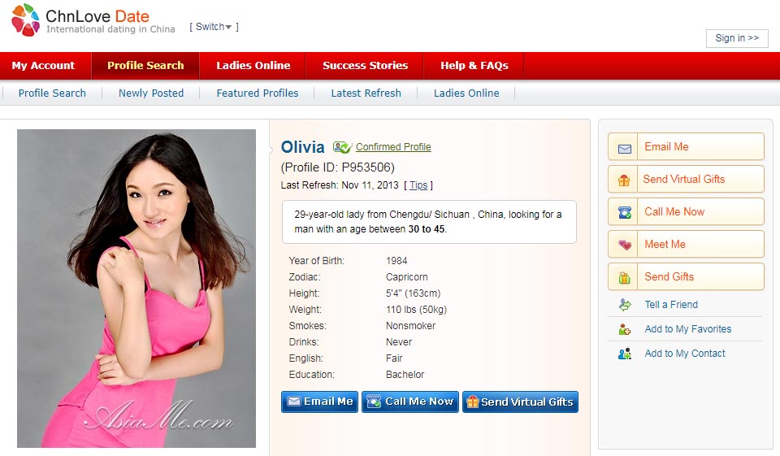The image size is (780, 456).
Task: Click the Tell a Friend arrow icon
Action: (625, 305)
